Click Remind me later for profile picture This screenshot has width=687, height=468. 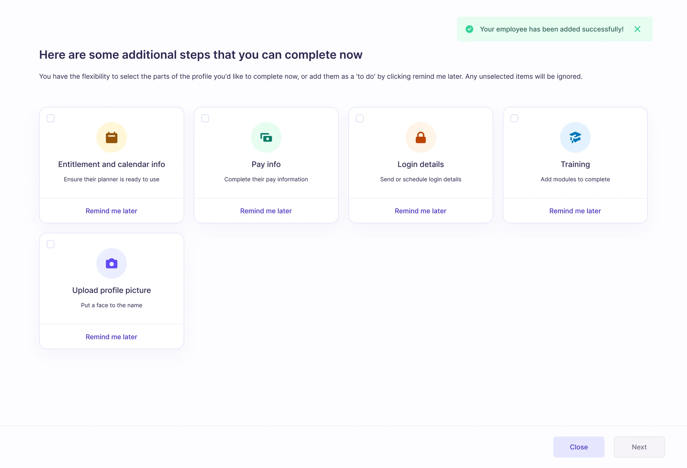111,337
